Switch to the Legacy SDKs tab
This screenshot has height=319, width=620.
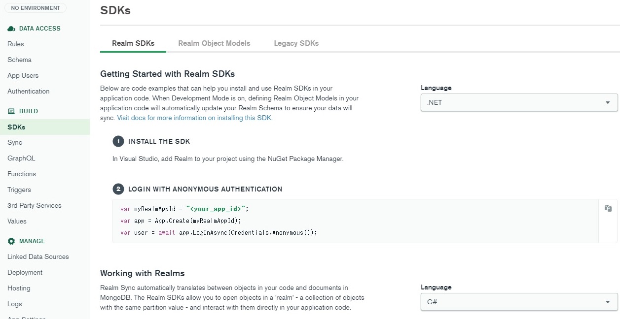[x=296, y=43]
